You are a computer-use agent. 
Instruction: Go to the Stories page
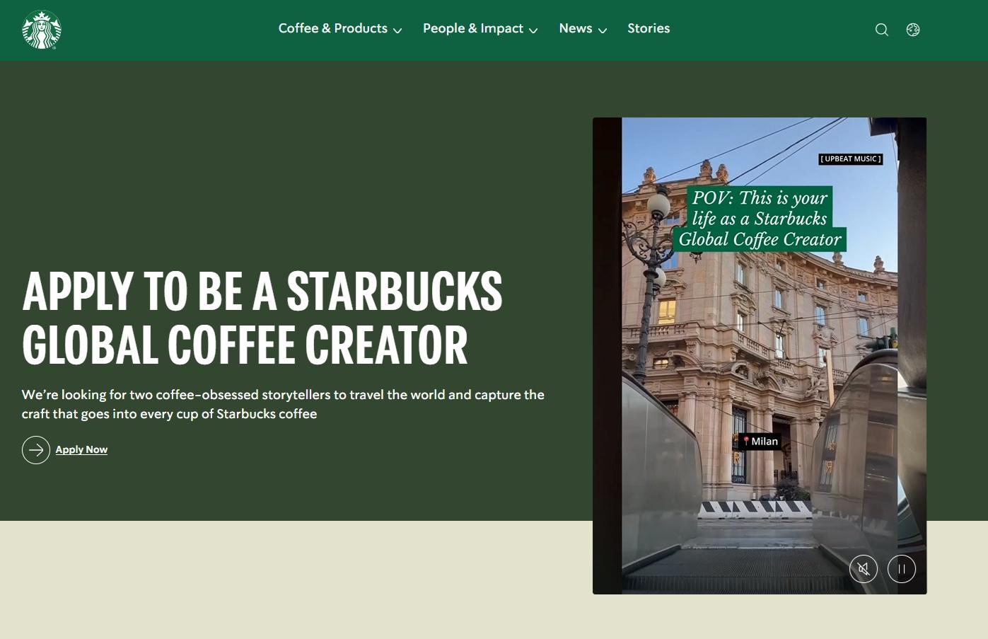[648, 28]
